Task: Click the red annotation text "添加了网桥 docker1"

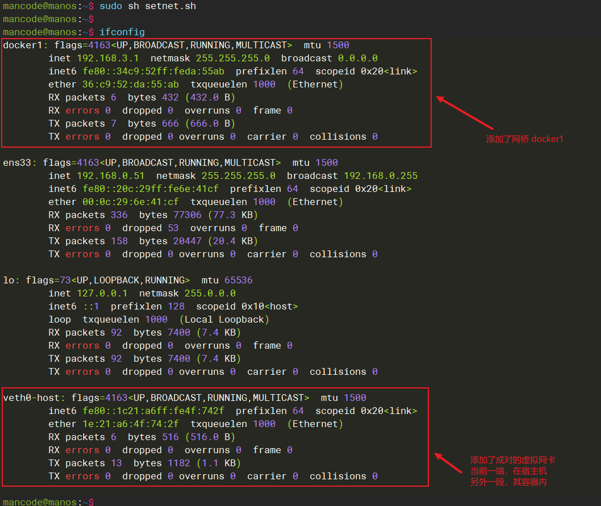Action: click(x=524, y=139)
